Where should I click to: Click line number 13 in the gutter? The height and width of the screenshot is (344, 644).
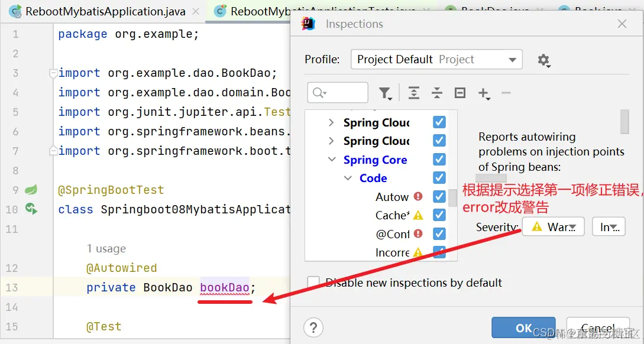pos(11,287)
